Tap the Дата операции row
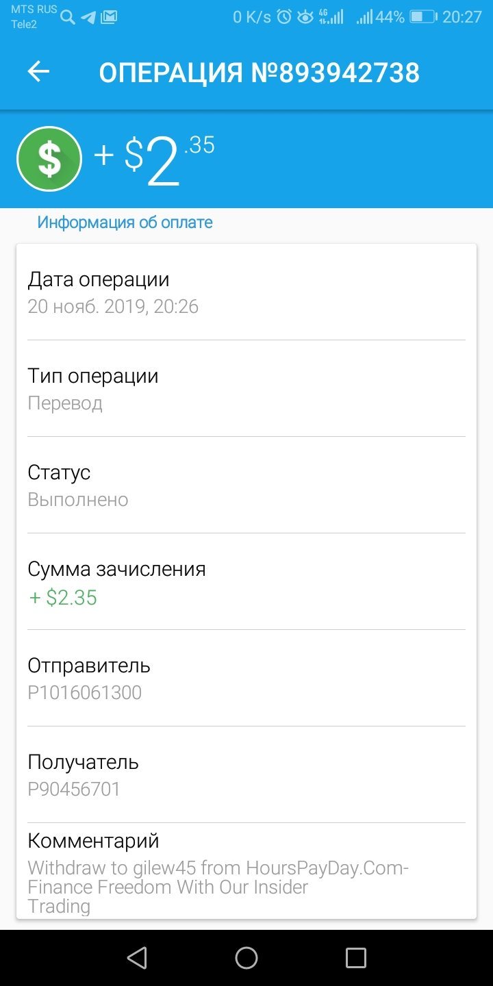 coord(246,292)
